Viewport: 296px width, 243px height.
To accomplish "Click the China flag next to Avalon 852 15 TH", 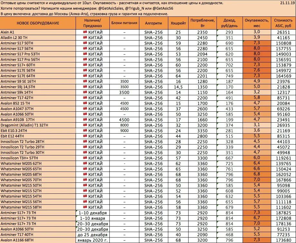I will (x=85, y=103).
